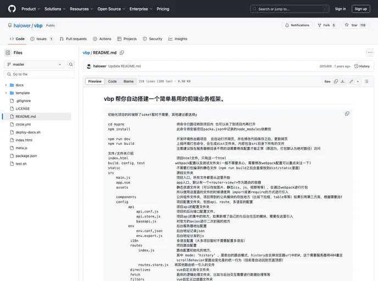Collapse the Files side panel icon
Screen dimensions: 378x281
(x=8, y=53)
